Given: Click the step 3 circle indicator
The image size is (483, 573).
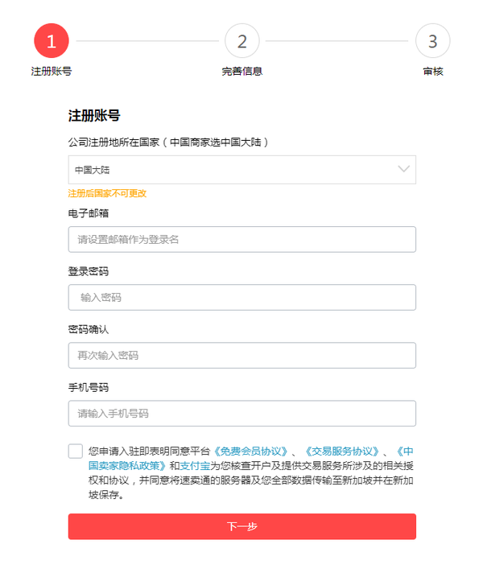Looking at the screenshot, I should point(432,40).
